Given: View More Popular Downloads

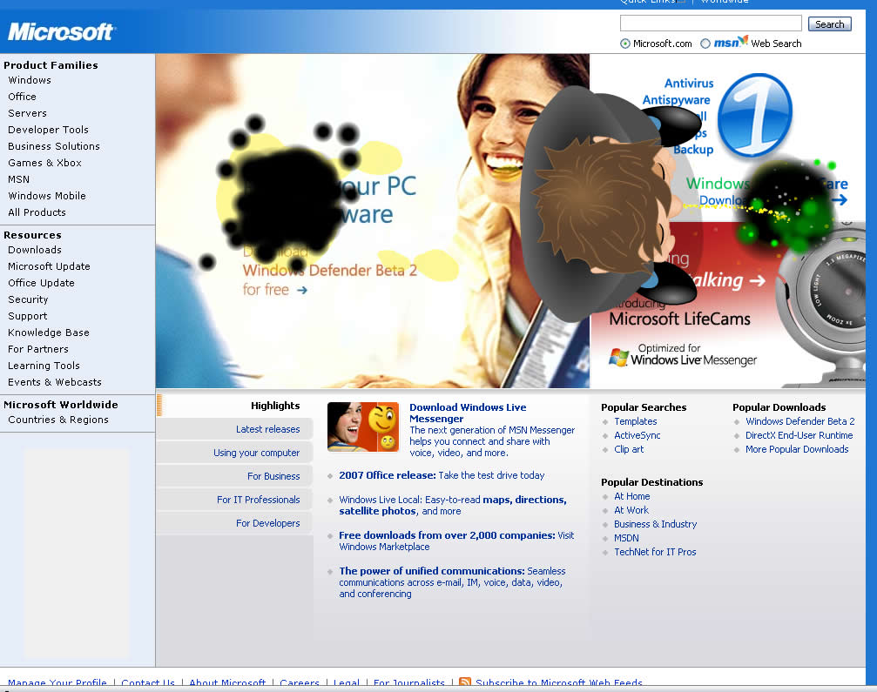Looking at the screenshot, I should click(797, 449).
